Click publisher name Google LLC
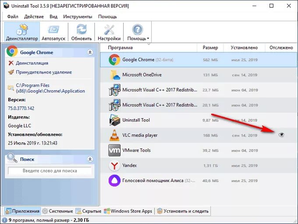This screenshot has width=298, height=224. (19, 126)
